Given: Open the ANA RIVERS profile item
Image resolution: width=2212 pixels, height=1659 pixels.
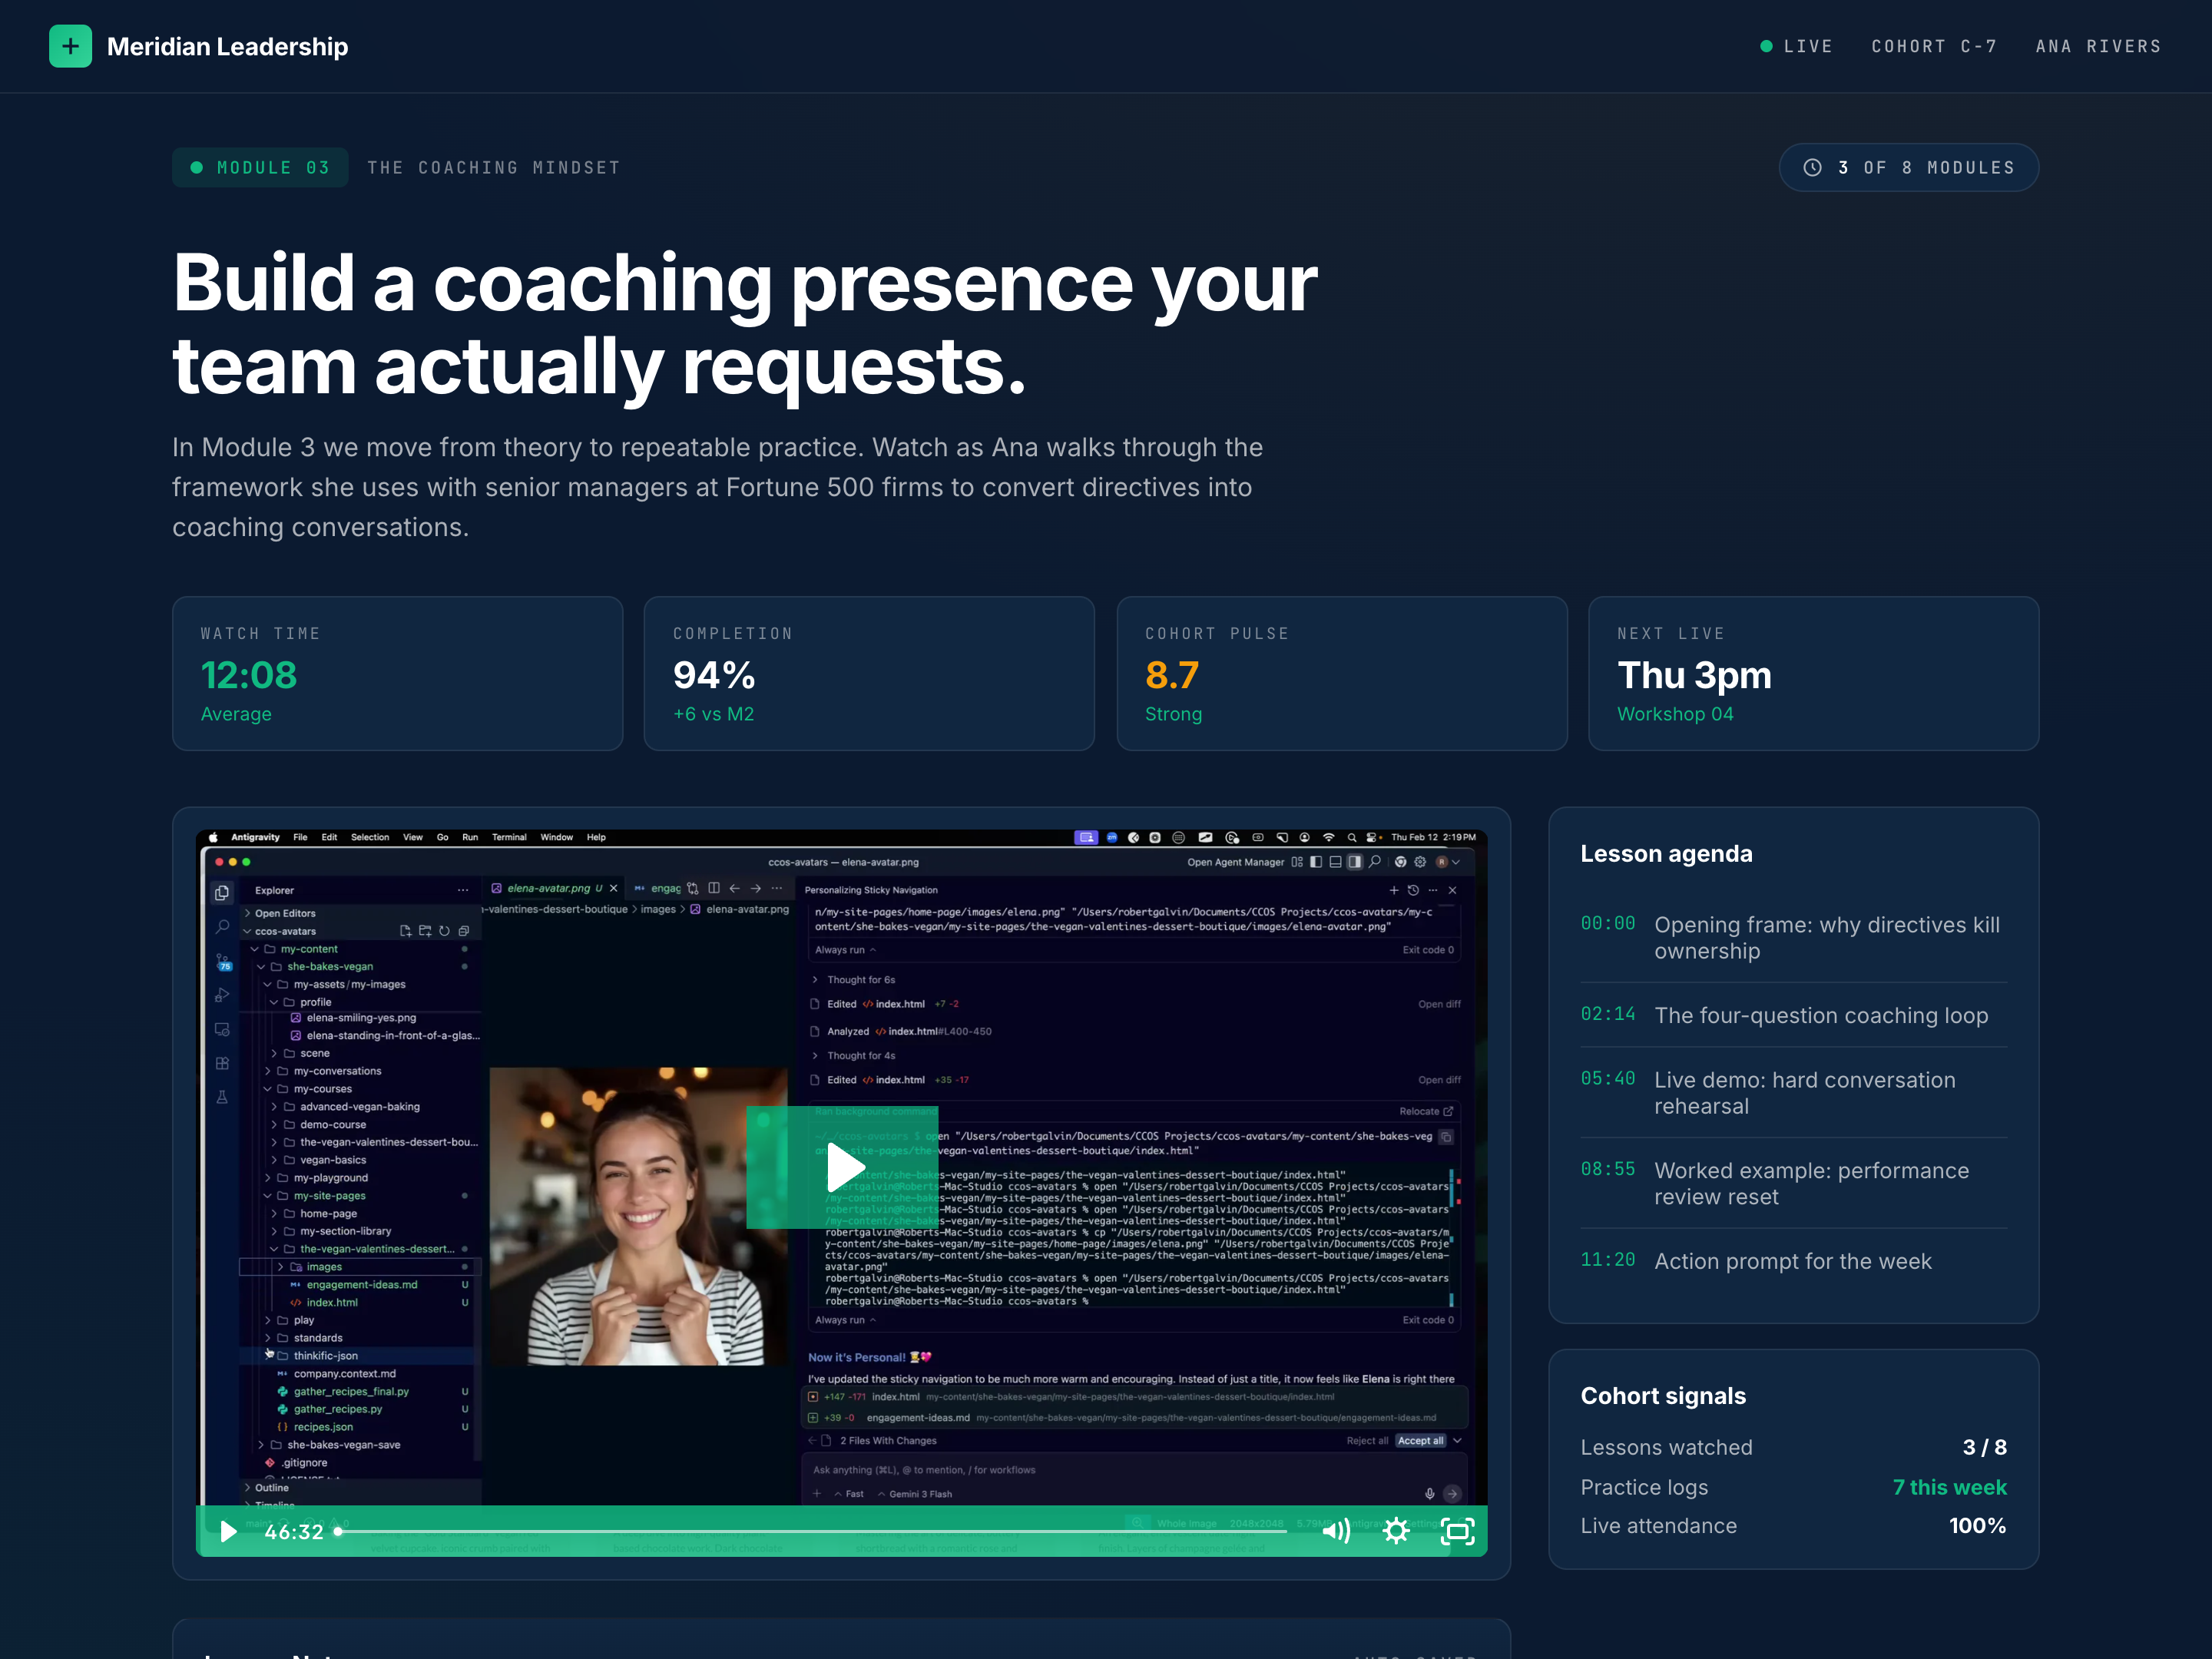Looking at the screenshot, I should [x=2098, y=46].
